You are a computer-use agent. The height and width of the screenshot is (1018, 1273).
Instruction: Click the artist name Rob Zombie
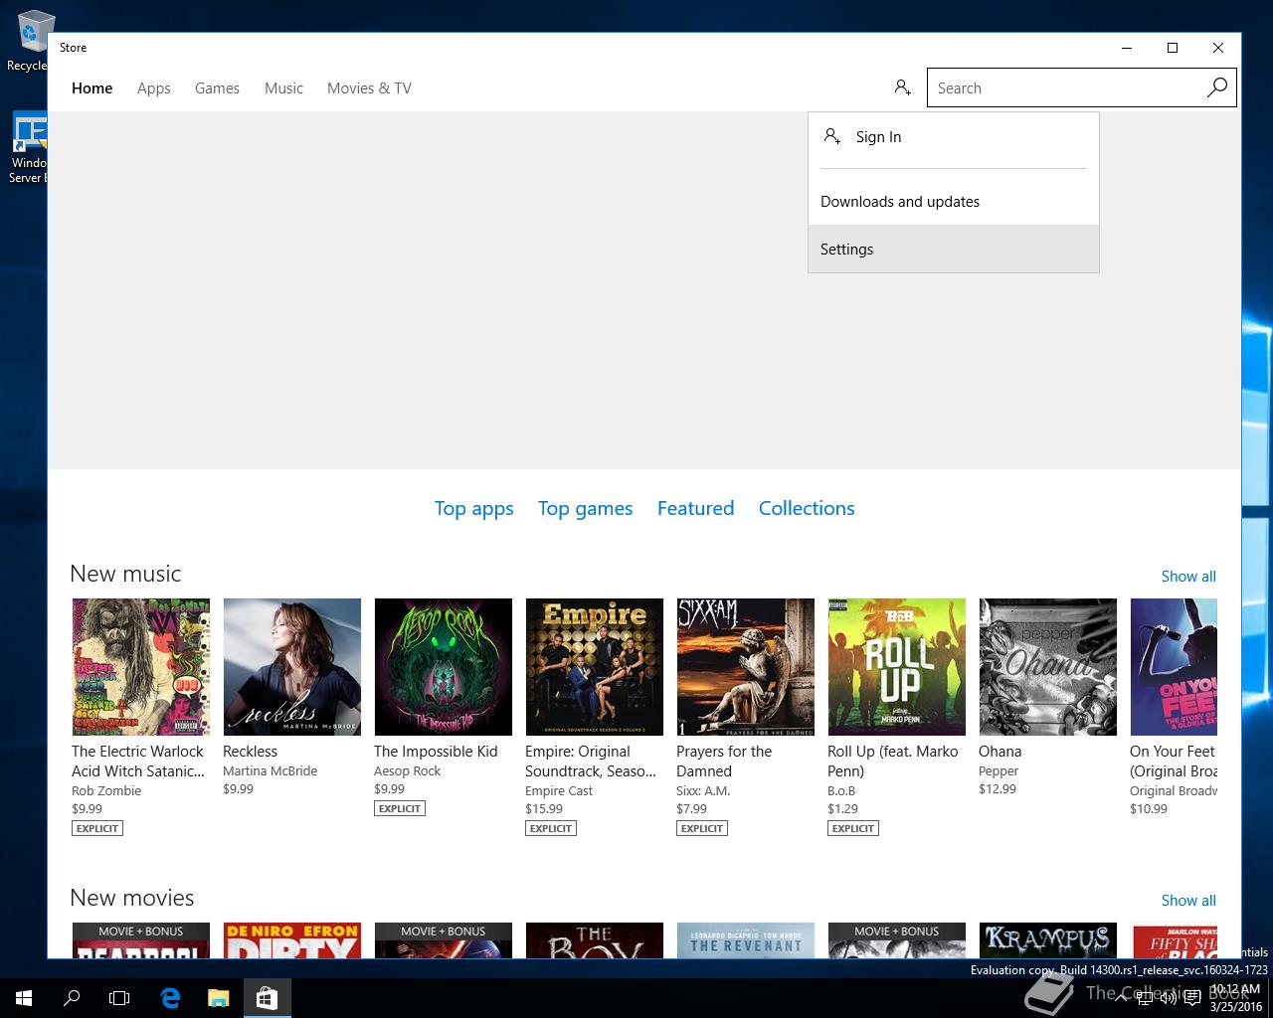point(106,790)
